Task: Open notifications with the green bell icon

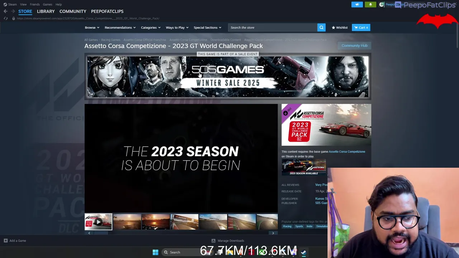Action: [370, 5]
